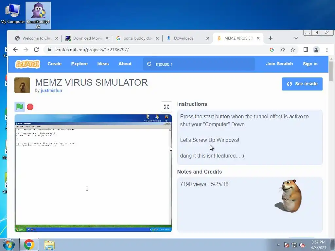This screenshot has height=251, width=335.
Task: Switch to Welcome to Chrome tab
Action: [x=36, y=38]
